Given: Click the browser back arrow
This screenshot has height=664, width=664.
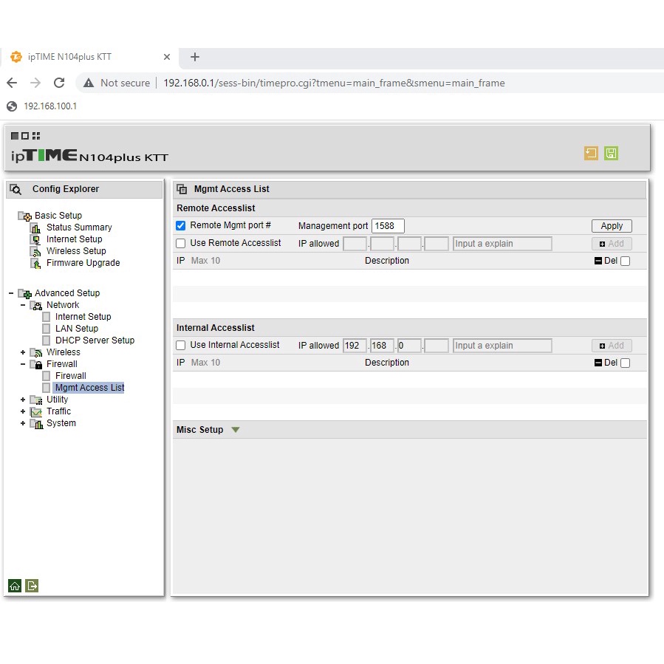Looking at the screenshot, I should click(12, 83).
